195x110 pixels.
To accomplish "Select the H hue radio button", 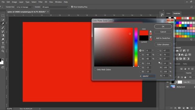I will click(140, 50).
